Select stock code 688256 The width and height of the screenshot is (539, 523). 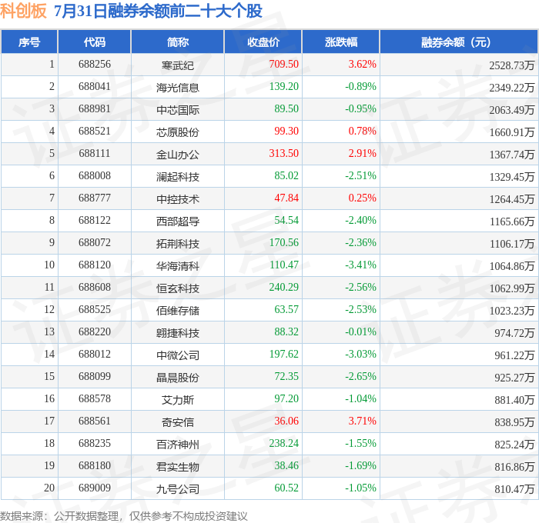click(x=95, y=64)
